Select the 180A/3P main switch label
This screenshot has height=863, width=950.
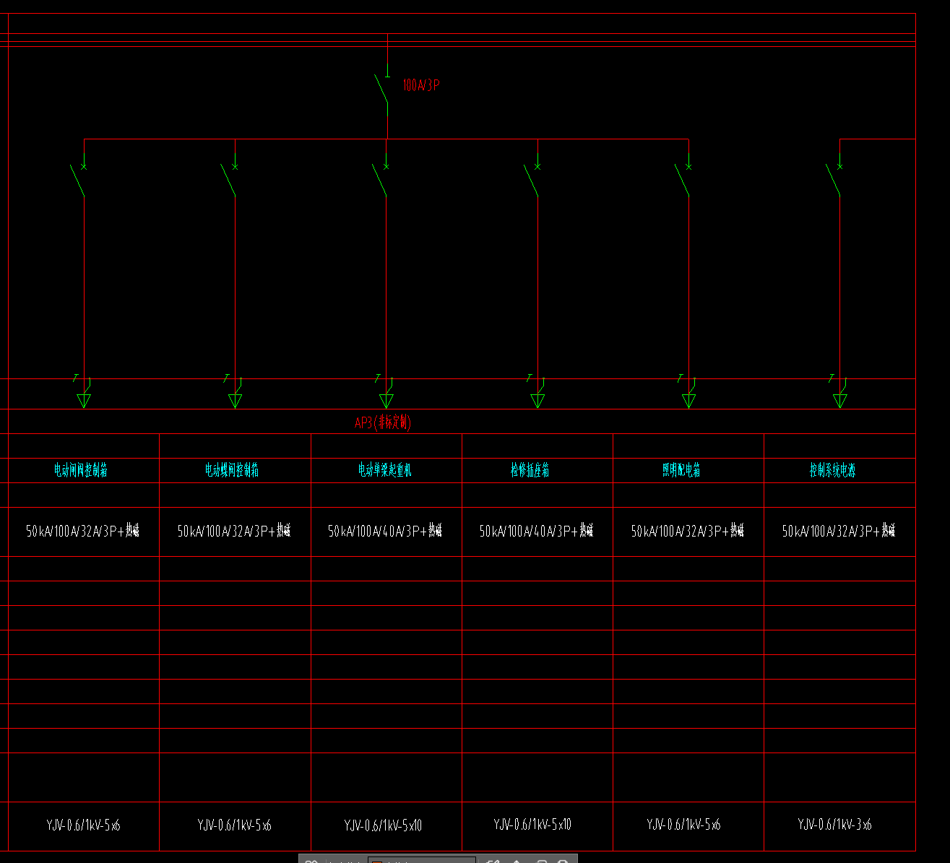click(x=420, y=85)
